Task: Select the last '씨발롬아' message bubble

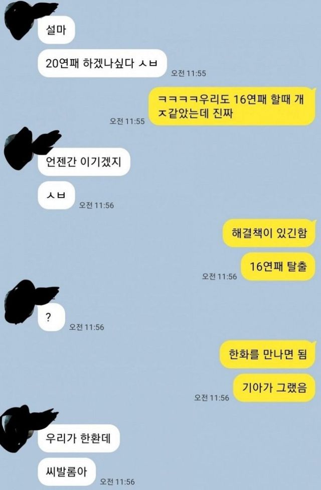Action: [x=66, y=471]
